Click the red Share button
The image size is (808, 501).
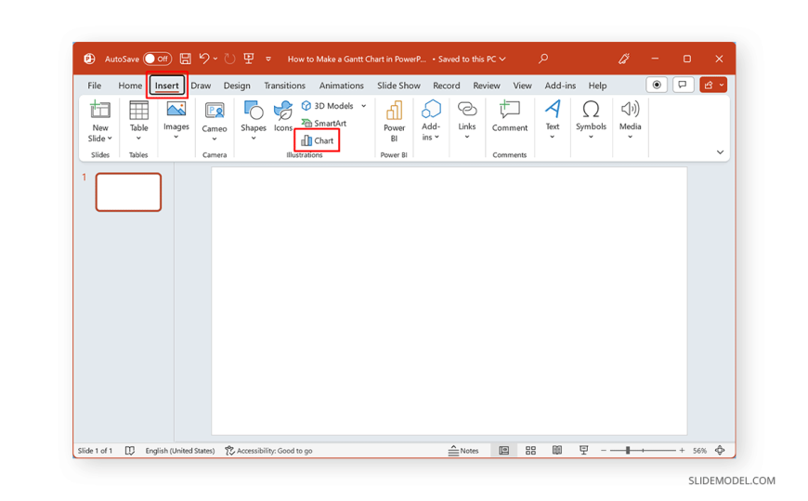[x=713, y=85]
